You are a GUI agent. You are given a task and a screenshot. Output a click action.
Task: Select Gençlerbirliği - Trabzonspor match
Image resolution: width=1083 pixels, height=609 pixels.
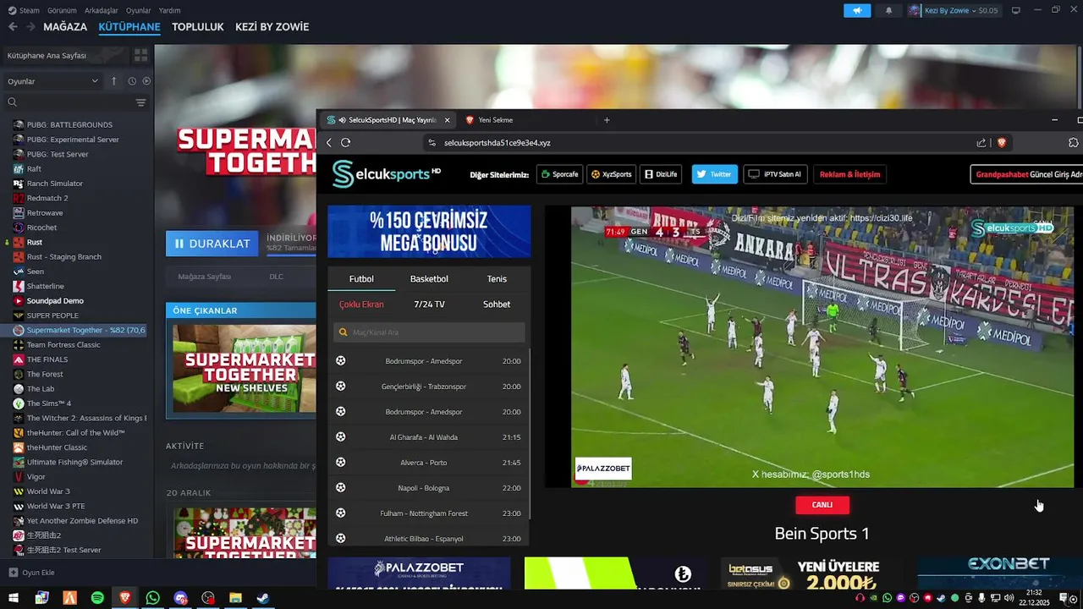429,387
